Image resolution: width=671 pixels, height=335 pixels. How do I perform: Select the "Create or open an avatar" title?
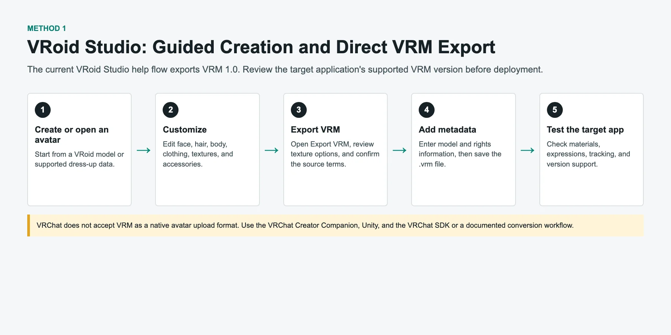(x=72, y=135)
